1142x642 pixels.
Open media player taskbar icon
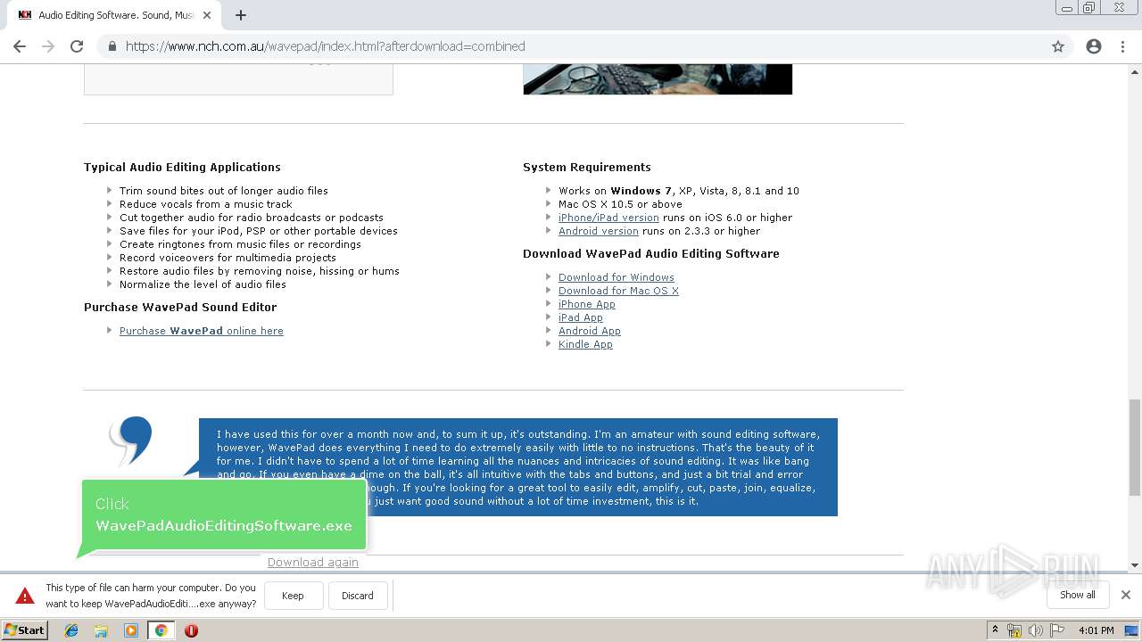point(131,630)
